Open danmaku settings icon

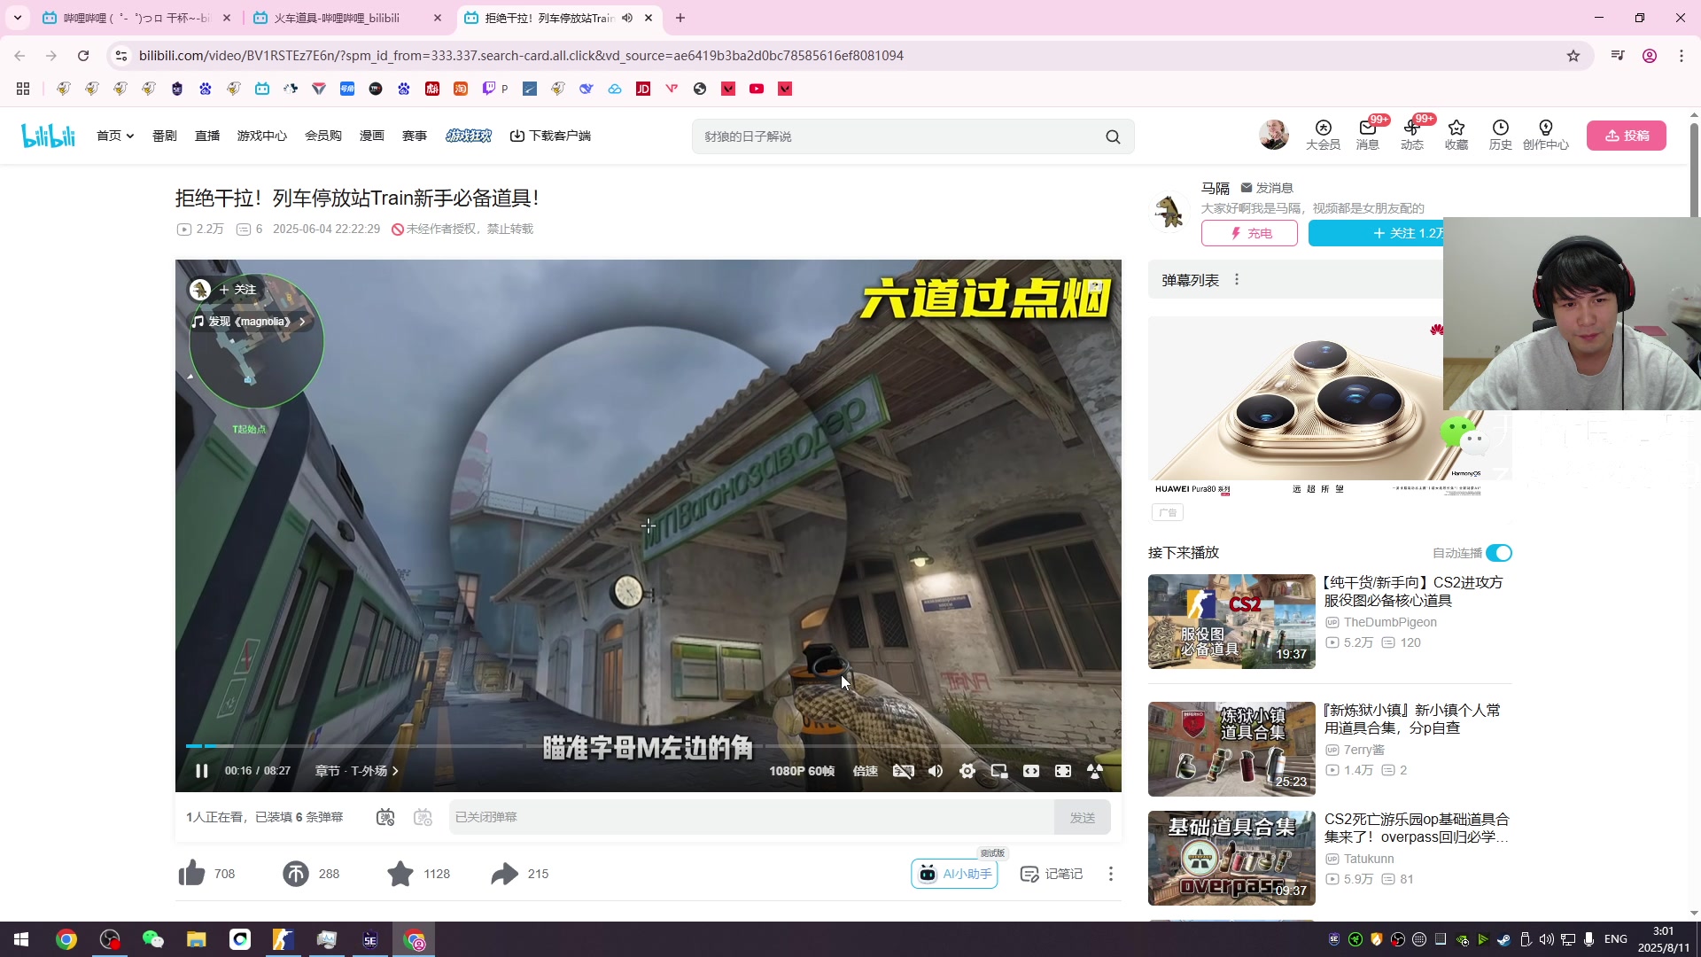point(423,817)
